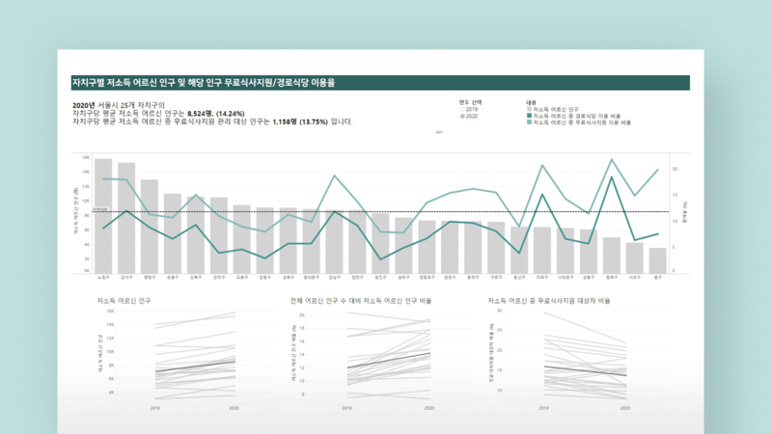
Task: Click gray 저소득 어르신 인구 legend swatch
Action: coord(528,109)
